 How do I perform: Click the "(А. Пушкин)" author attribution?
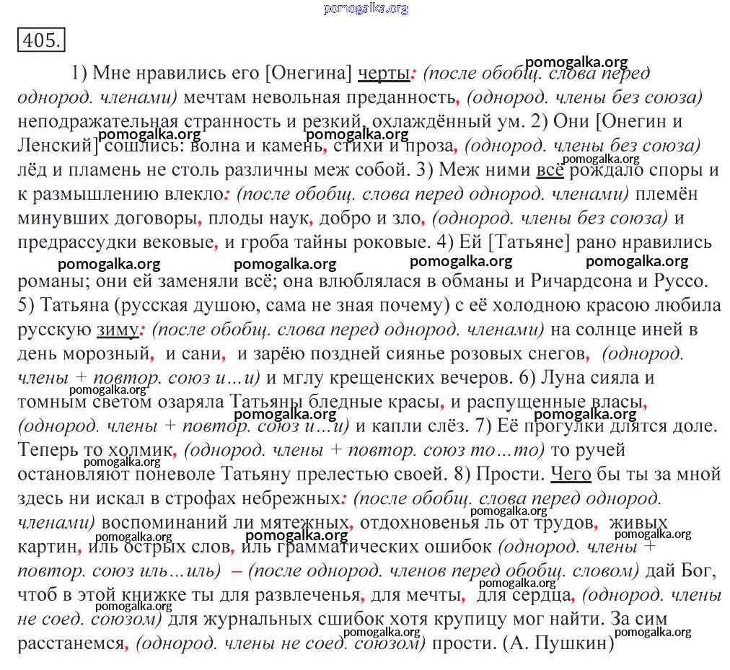pos(558,643)
